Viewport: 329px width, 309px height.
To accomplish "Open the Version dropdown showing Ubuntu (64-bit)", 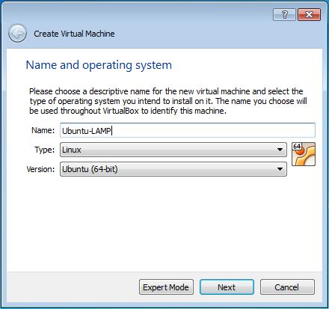I will coord(173,169).
